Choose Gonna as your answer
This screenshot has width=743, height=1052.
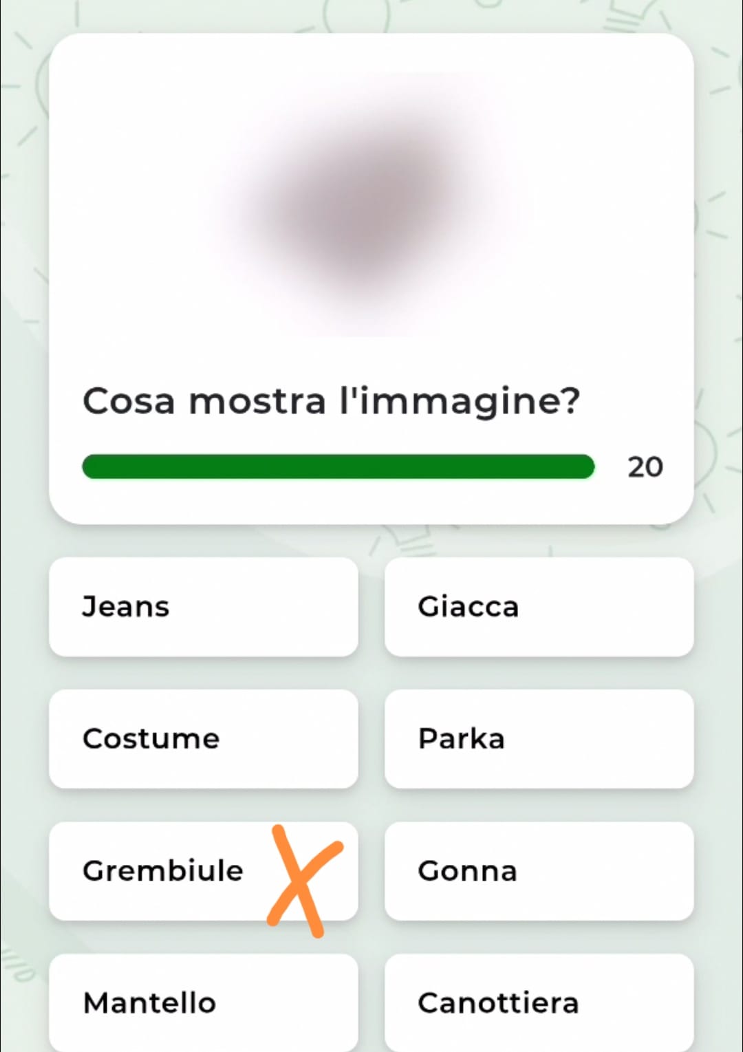tap(539, 871)
